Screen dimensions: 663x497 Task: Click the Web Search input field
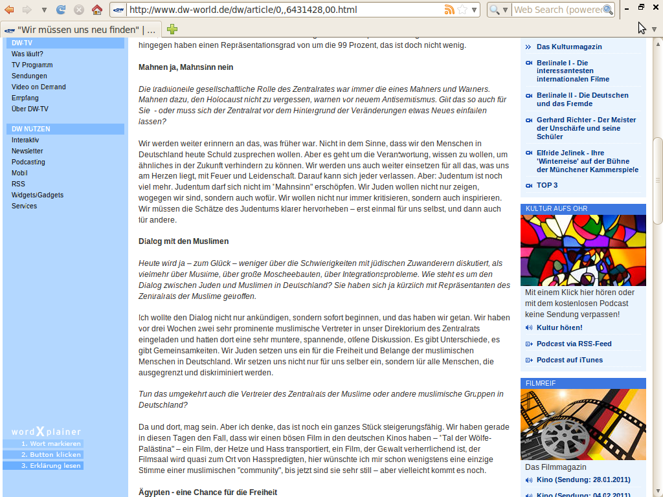(557, 10)
